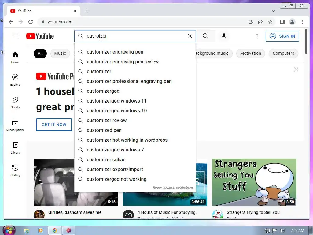The width and height of the screenshot is (313, 235).
Task: Install the app via the download icon
Action: 251,22
